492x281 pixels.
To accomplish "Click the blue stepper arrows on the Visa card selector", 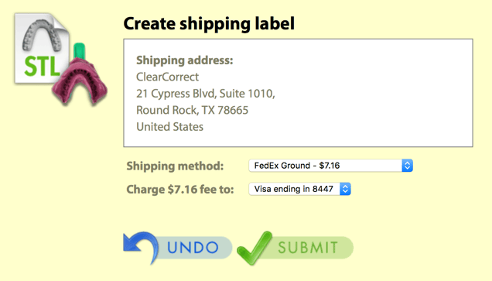I will (x=345, y=189).
